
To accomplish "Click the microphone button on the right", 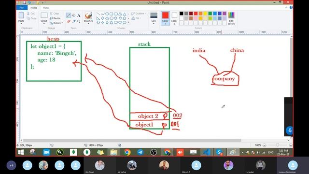I will click(290, 130).
